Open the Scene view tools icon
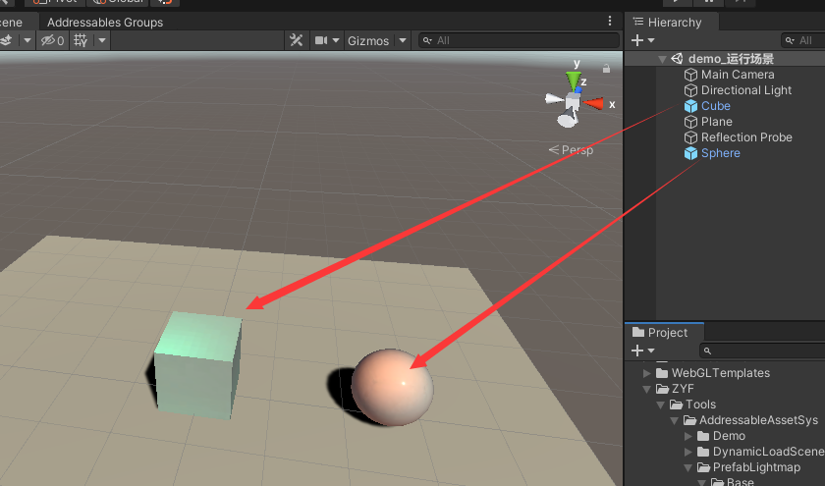This screenshot has width=825, height=486. point(297,40)
